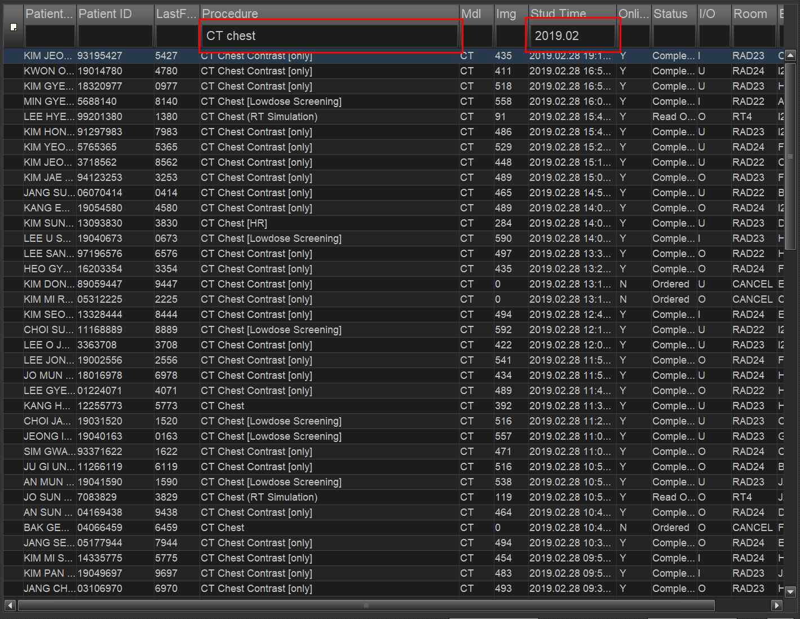The height and width of the screenshot is (619, 800).
Task: Click horizontal scrollbar left arrow
Action: pyautogui.click(x=10, y=605)
